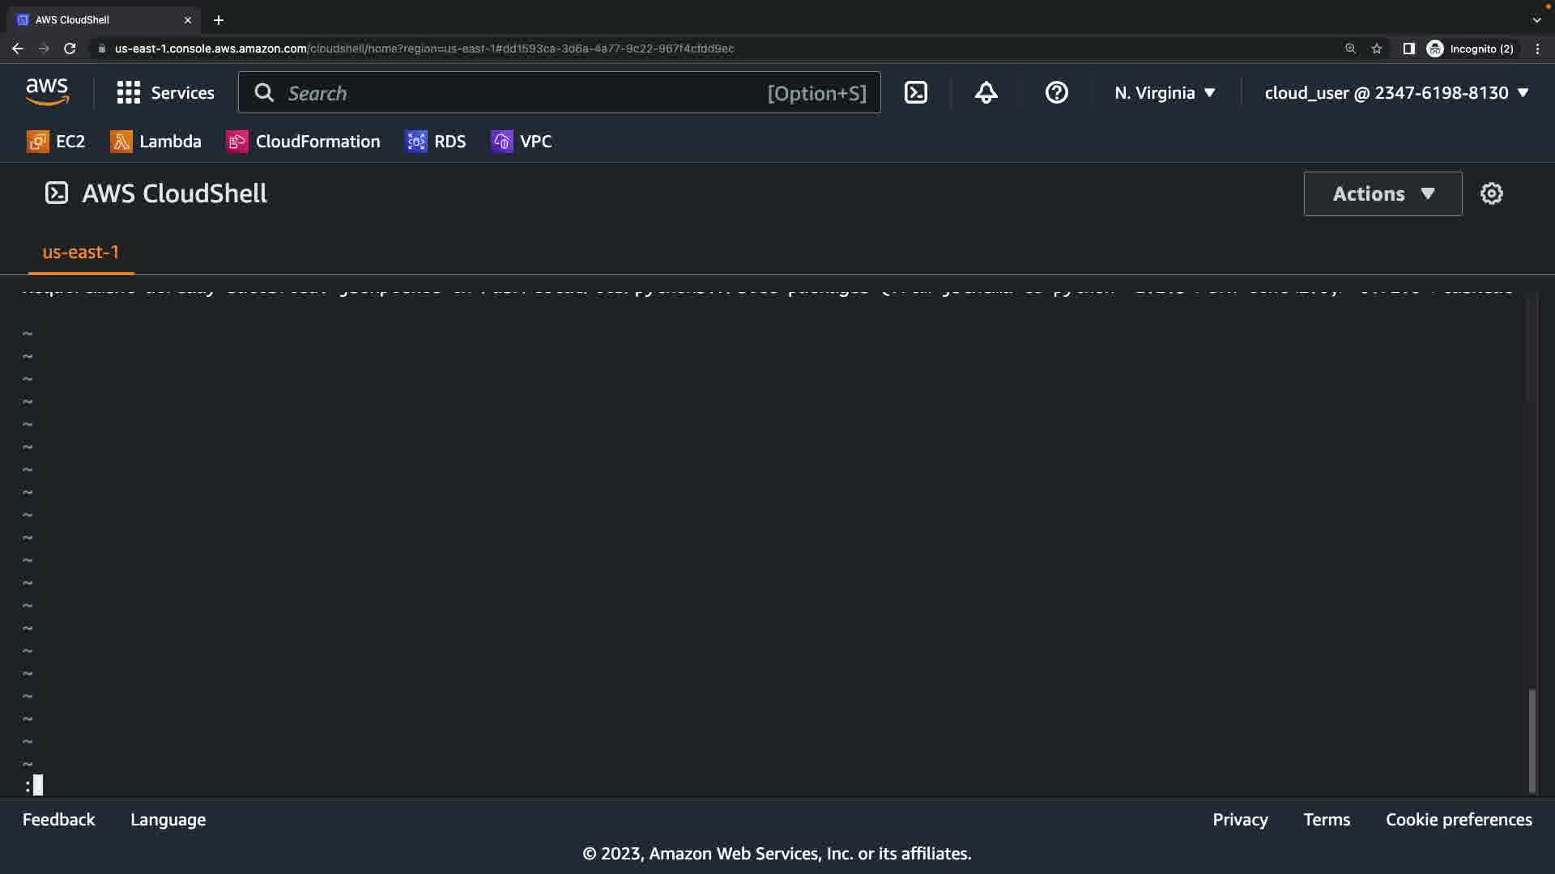Viewport: 1555px width, 874px height.
Task: Click the Feedback link in the footer
Action: 58,820
